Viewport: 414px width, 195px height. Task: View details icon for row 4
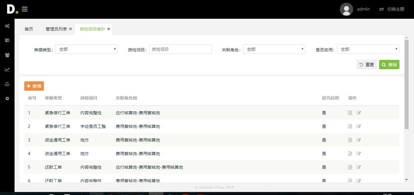(x=350, y=154)
